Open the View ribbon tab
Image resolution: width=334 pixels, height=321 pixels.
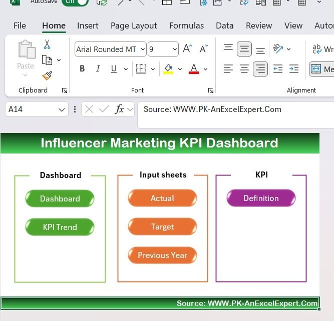pyautogui.click(x=293, y=25)
